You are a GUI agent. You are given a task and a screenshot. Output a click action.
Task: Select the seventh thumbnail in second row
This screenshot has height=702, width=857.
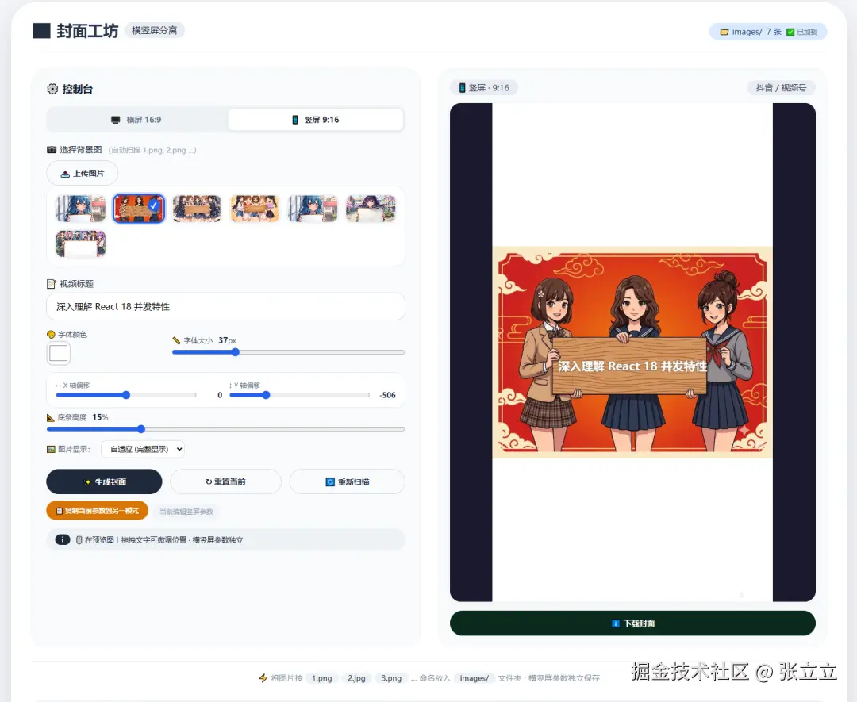tap(81, 244)
